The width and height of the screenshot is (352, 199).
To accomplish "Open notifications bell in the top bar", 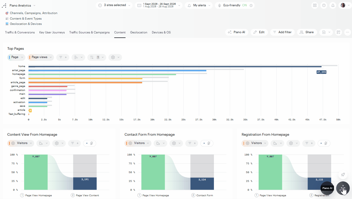I will point(333,5).
